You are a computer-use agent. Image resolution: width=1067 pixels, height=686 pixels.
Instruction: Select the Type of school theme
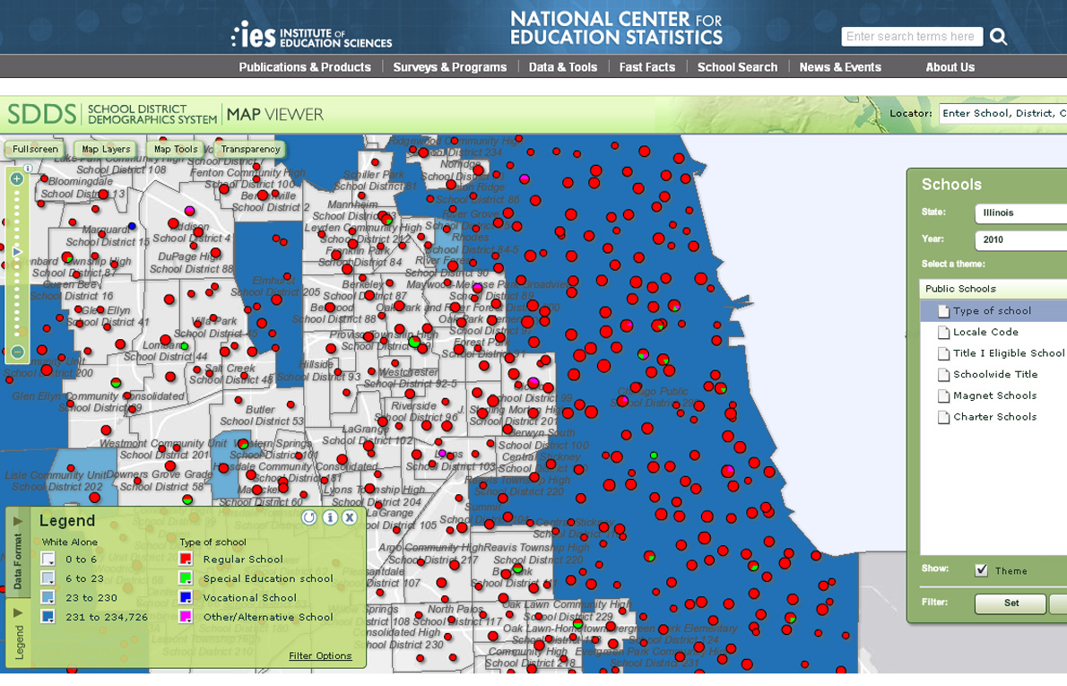point(993,311)
